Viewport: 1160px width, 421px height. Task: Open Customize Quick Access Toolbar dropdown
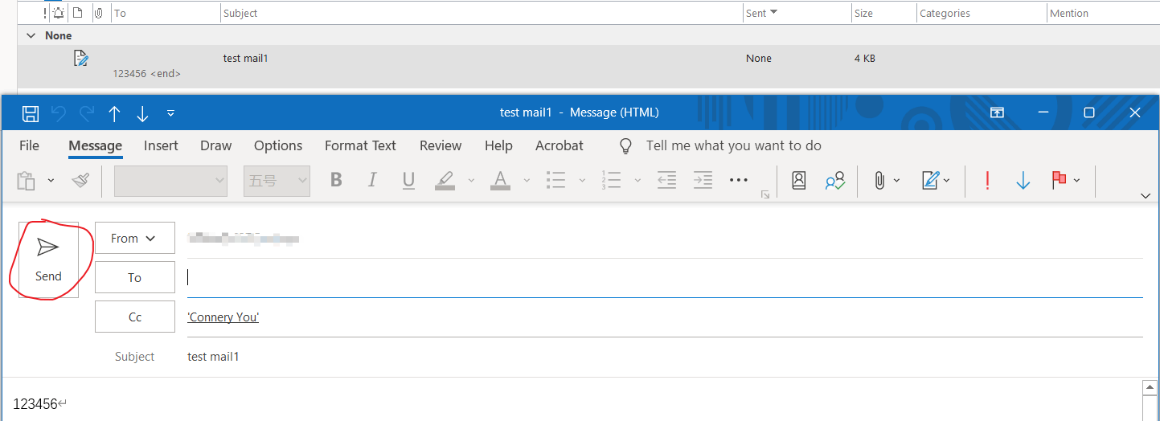tap(170, 113)
